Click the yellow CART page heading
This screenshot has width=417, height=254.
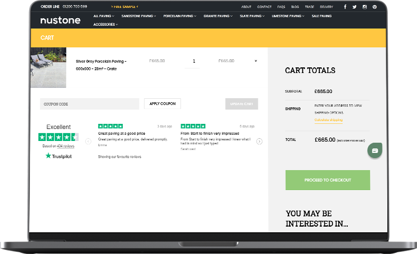click(47, 38)
